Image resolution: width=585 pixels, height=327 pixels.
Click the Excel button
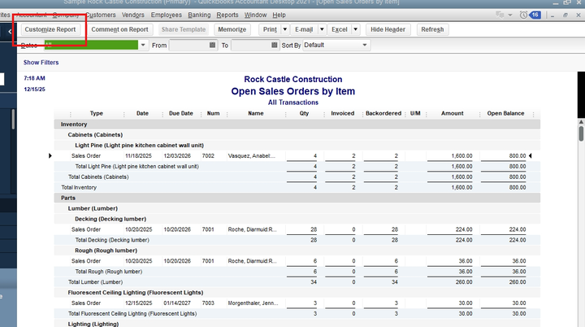click(x=340, y=29)
